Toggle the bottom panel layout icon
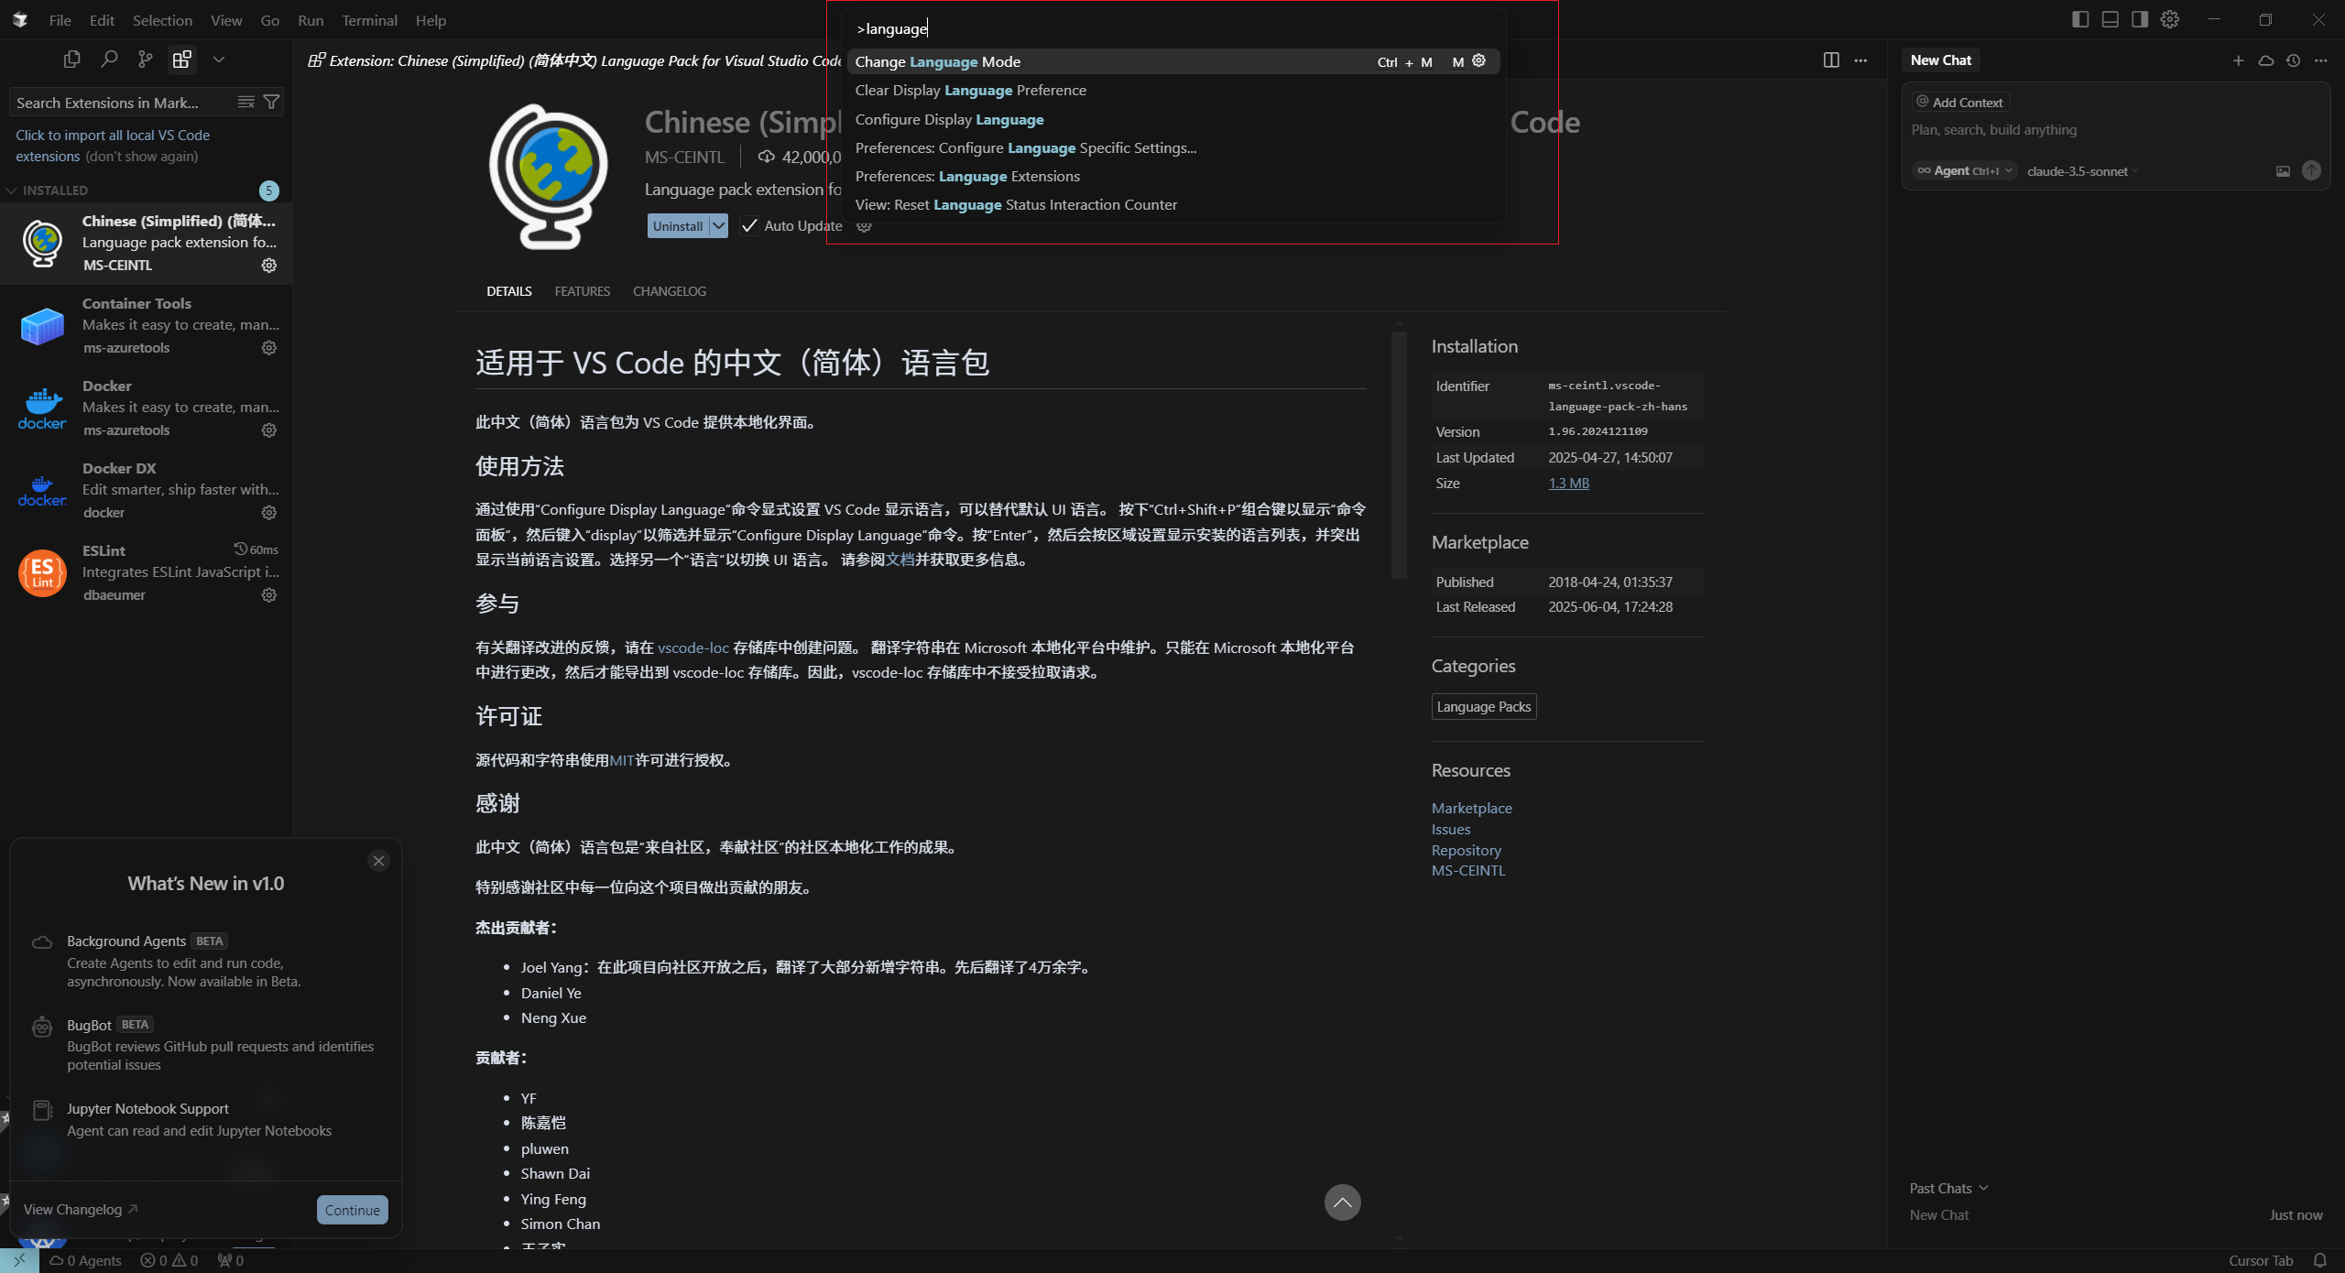This screenshot has height=1273, width=2345. coord(2110,19)
